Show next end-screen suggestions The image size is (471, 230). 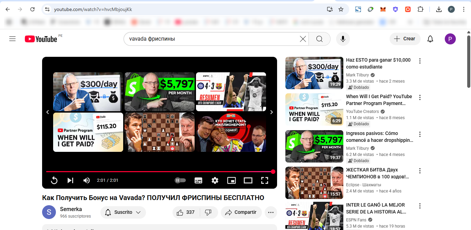(x=272, y=112)
